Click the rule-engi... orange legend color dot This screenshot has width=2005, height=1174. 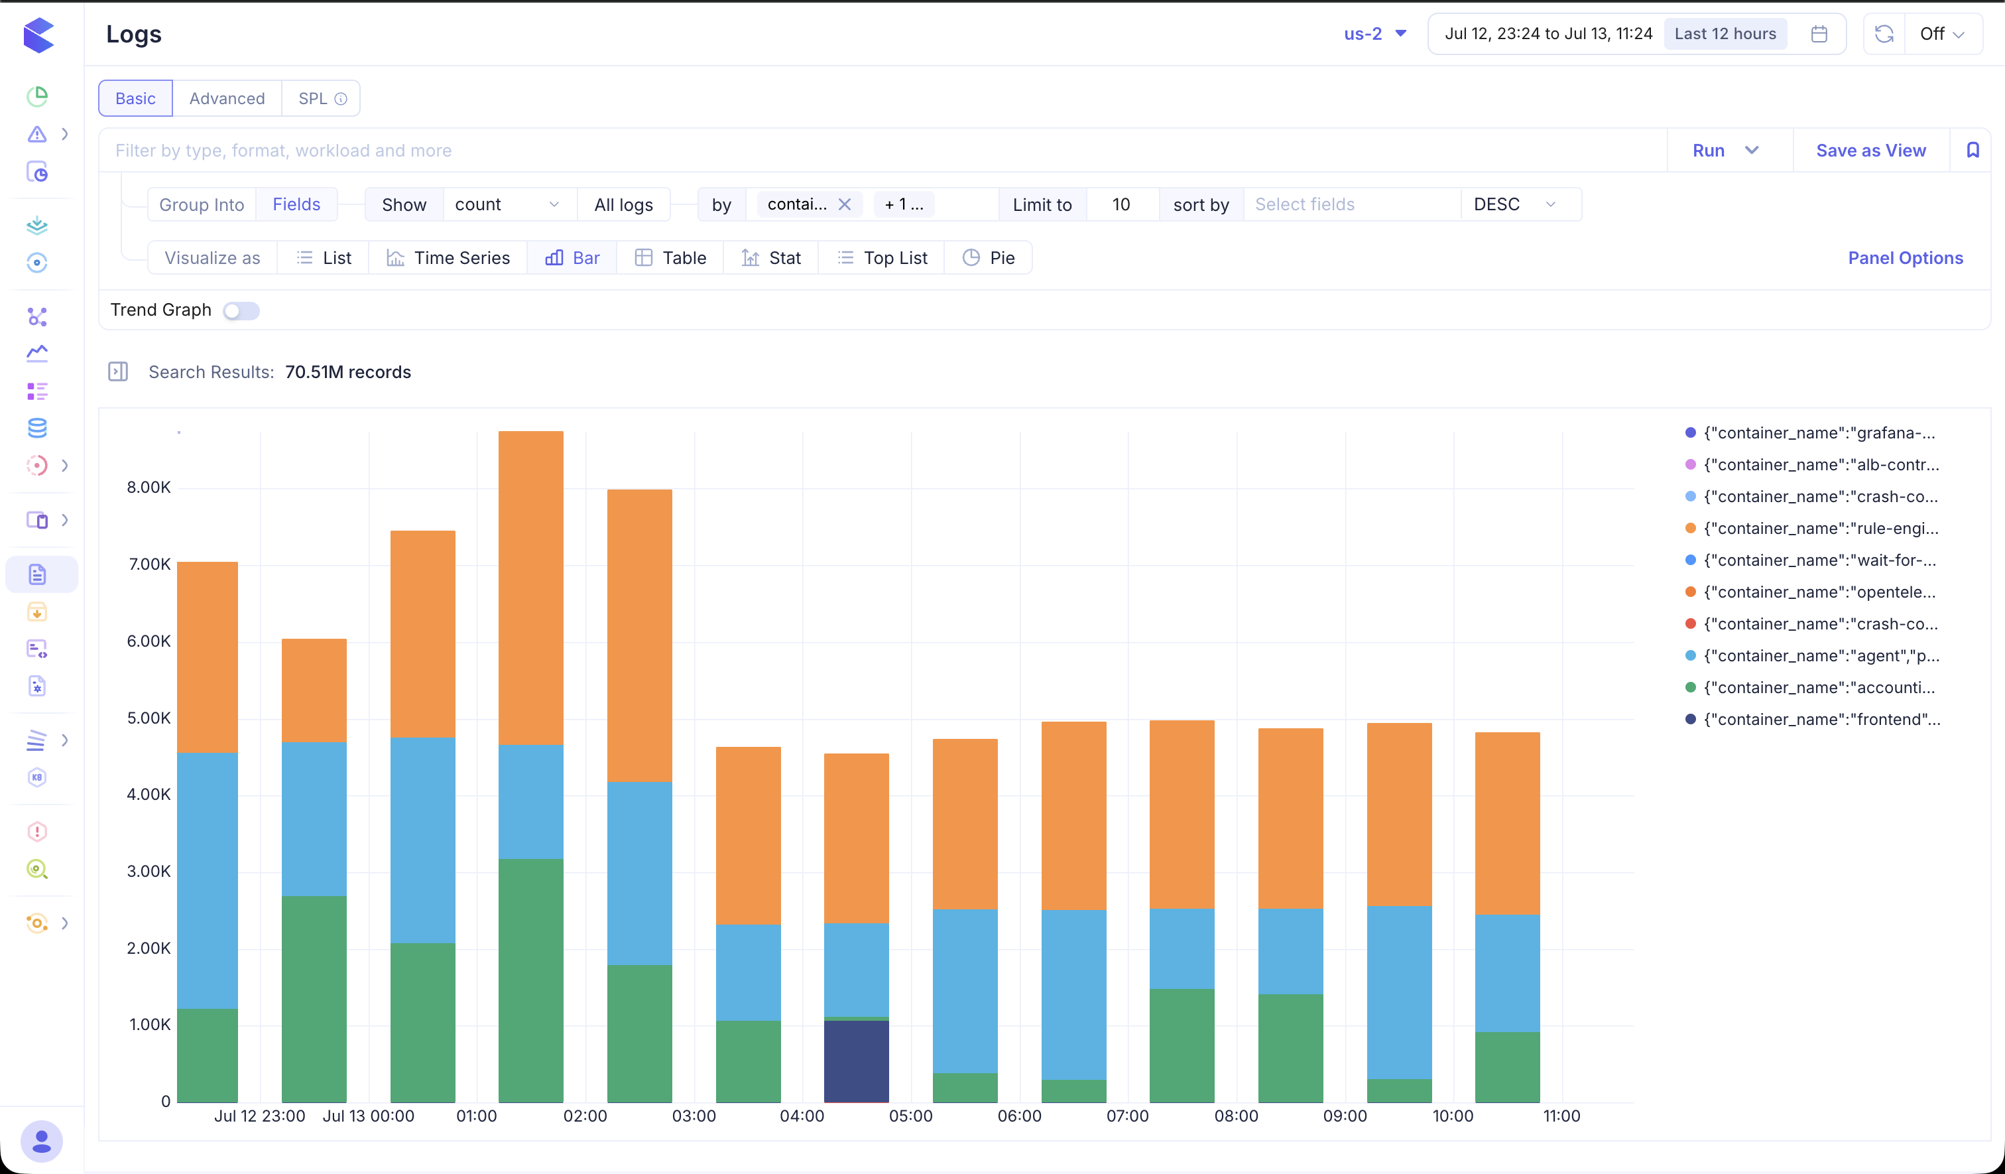click(1691, 529)
